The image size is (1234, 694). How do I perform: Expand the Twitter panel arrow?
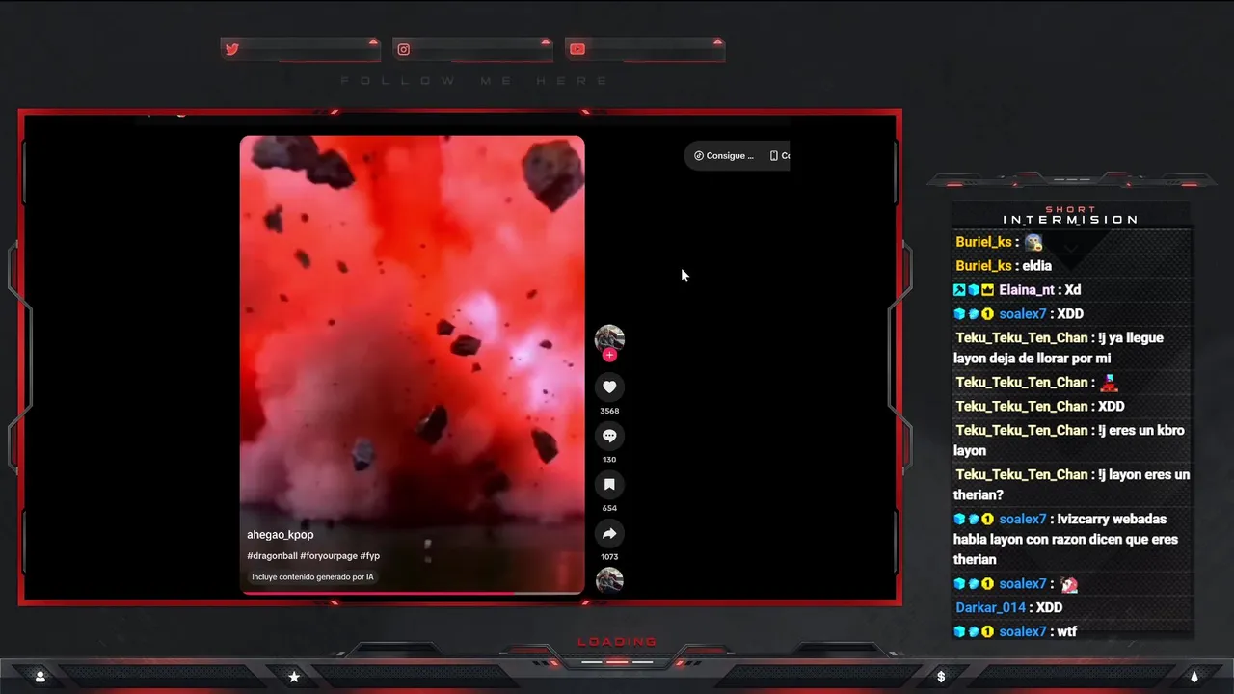coord(373,41)
